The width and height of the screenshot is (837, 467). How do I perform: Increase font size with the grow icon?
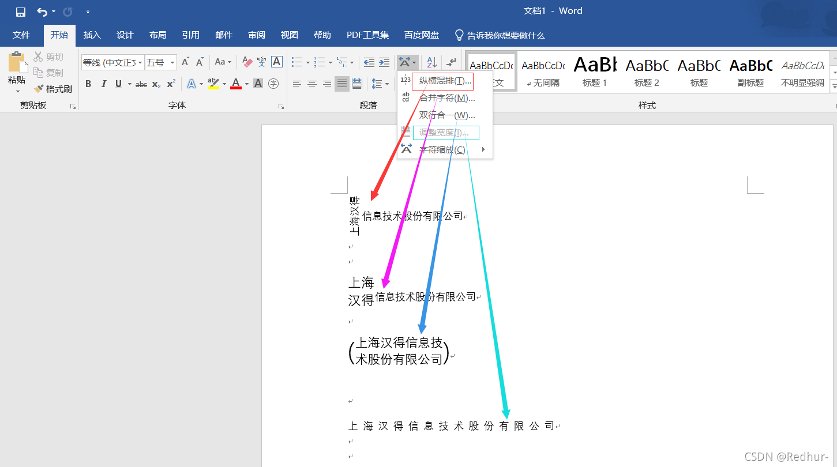(x=185, y=62)
